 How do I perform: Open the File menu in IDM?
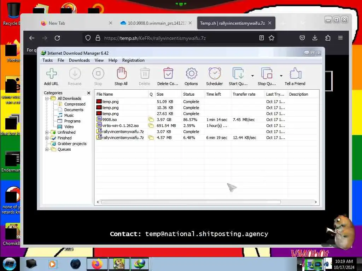coord(61,60)
